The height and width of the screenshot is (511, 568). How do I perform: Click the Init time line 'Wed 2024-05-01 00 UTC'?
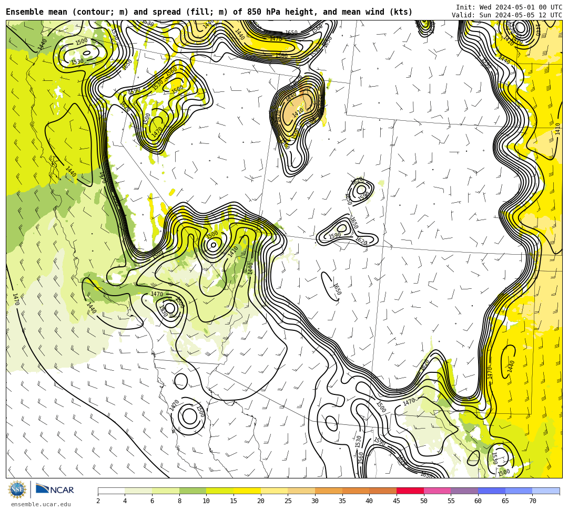coord(509,7)
